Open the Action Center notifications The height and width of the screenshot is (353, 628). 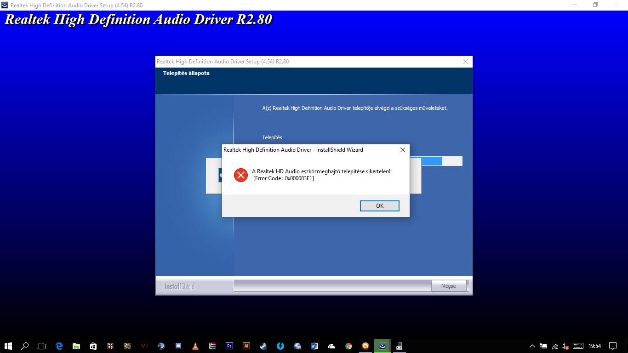click(x=613, y=346)
